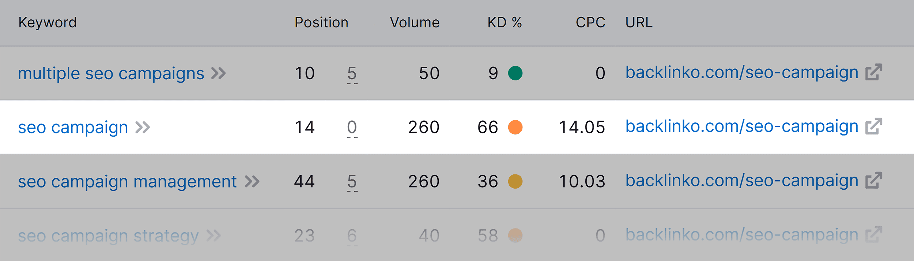Click orange KD dot beside 66
This screenshot has width=914, height=261.
click(515, 127)
